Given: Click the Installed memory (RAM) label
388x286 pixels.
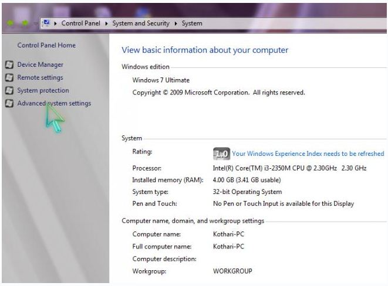Looking at the screenshot, I should pyautogui.click(x=168, y=180).
